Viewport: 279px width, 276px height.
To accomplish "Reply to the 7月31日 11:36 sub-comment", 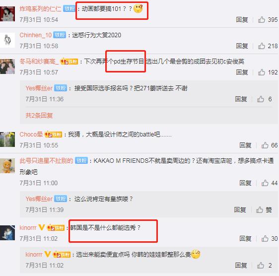I will (x=241, y=99).
